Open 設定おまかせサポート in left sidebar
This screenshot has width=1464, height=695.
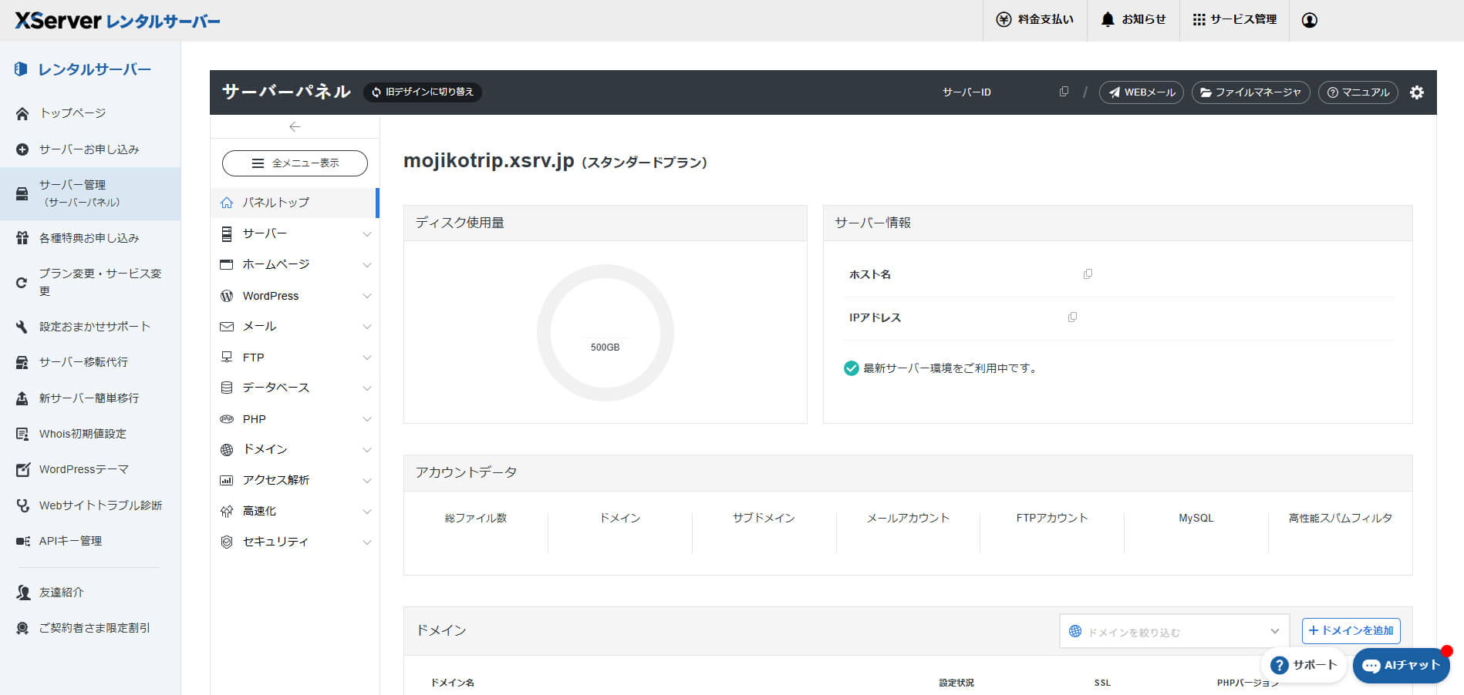tap(90, 327)
